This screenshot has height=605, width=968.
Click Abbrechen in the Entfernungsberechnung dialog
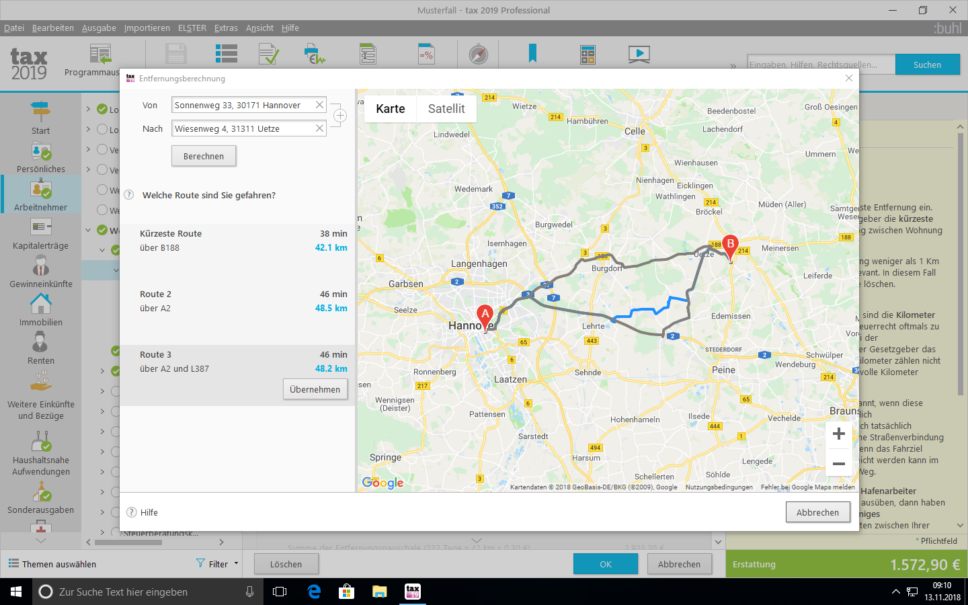(817, 512)
